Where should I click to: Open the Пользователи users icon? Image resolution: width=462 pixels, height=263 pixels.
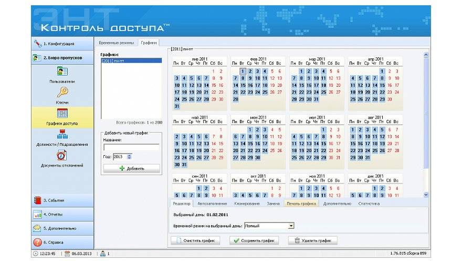(62, 72)
